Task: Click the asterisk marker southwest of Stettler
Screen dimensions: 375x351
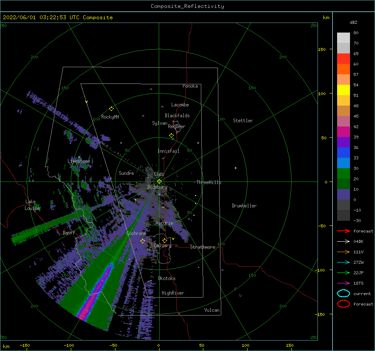Action: click(x=198, y=143)
